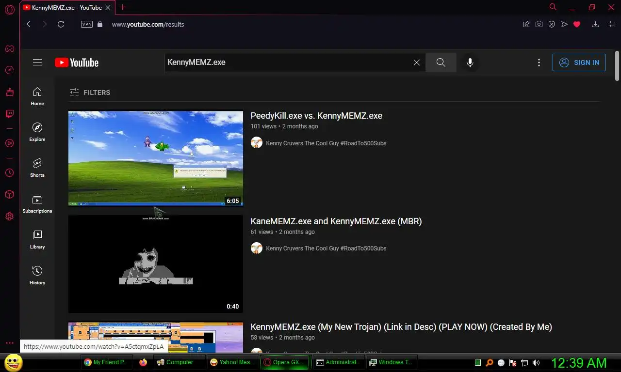
Task: Open Extensions cube icon in Opera sidebar
Action: [x=10, y=194]
